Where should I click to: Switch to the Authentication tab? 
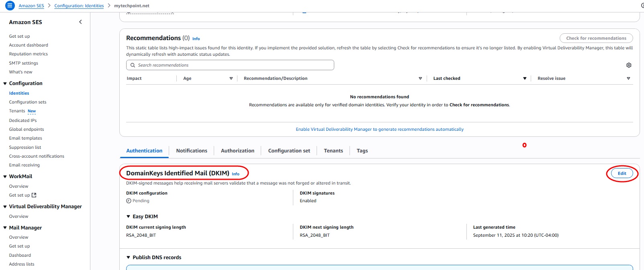tap(144, 151)
